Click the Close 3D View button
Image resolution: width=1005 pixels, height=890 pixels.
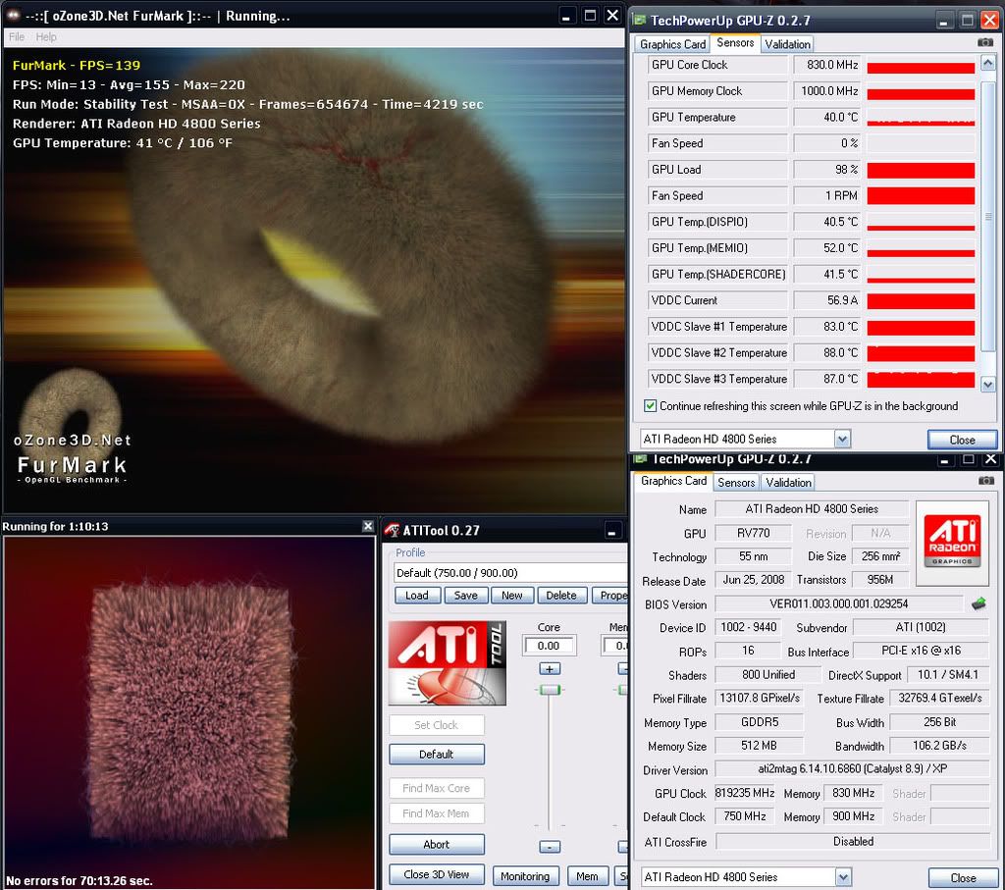click(x=437, y=874)
